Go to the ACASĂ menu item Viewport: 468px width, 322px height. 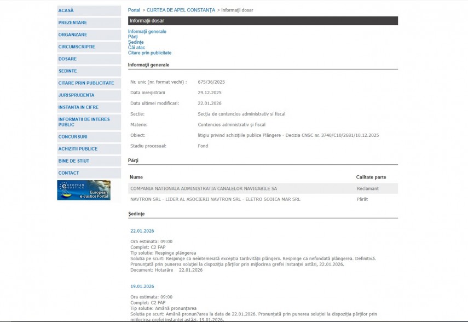[66, 10]
